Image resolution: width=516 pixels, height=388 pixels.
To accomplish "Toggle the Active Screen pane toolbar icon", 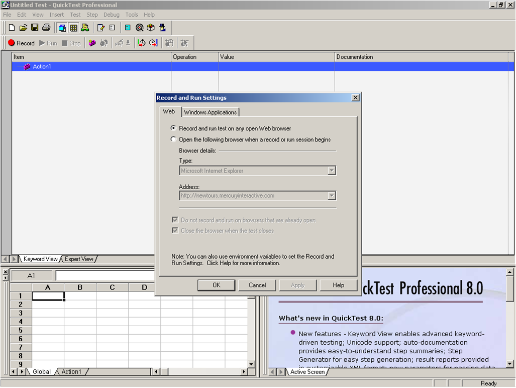I will [x=62, y=28].
